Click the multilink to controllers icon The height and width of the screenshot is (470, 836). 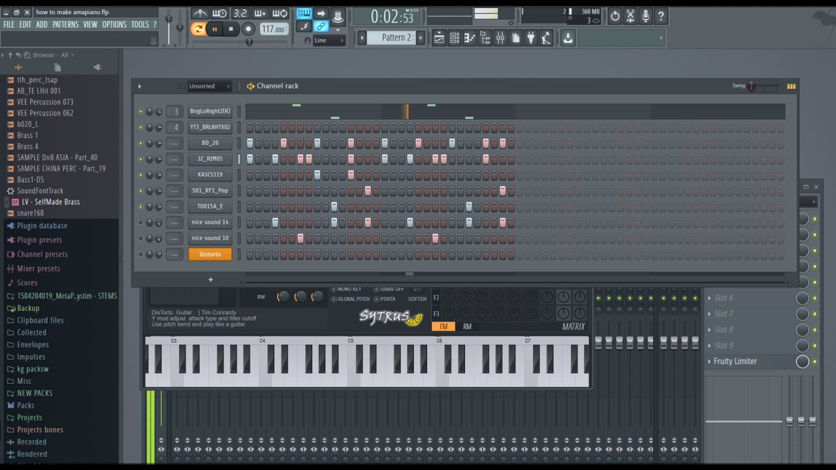tap(321, 27)
